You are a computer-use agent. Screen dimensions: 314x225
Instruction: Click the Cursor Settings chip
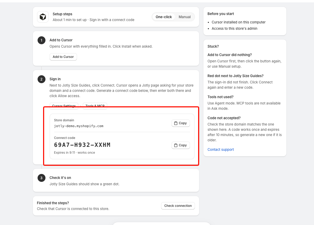tap(64, 106)
